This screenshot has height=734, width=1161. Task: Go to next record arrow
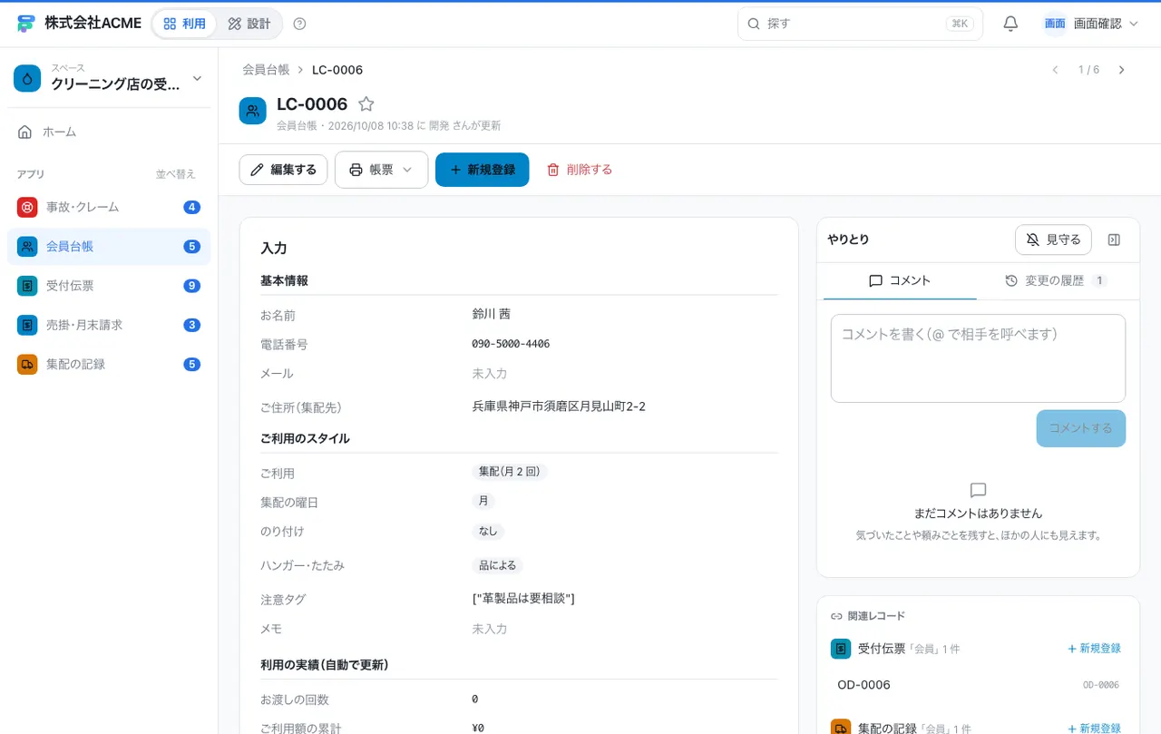(x=1122, y=70)
